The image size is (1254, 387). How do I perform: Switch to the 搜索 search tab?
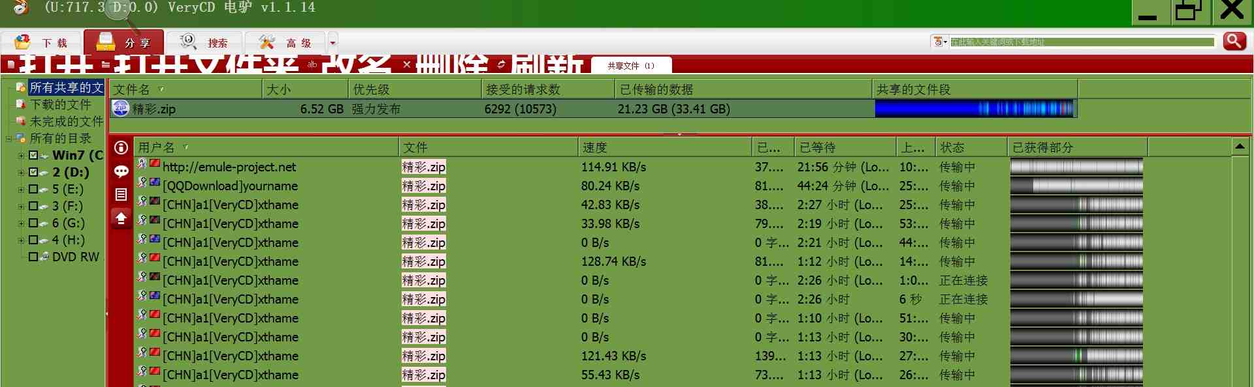tap(204, 42)
